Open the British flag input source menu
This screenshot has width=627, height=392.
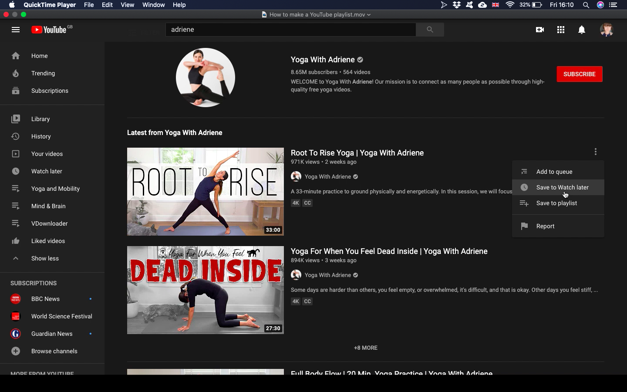(x=496, y=5)
